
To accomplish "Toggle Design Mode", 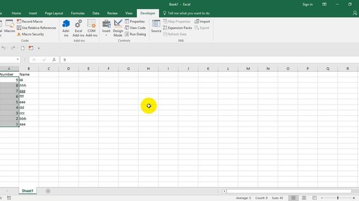I will 118,28.
